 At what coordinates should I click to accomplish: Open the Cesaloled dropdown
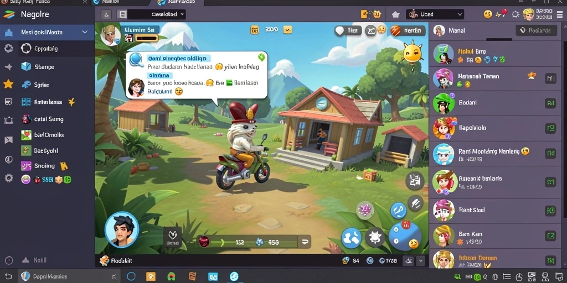point(157,14)
